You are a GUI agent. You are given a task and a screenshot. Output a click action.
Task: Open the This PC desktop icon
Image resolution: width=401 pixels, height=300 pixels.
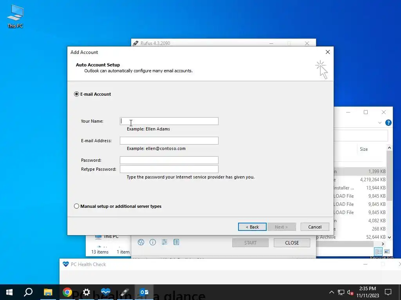15,16
